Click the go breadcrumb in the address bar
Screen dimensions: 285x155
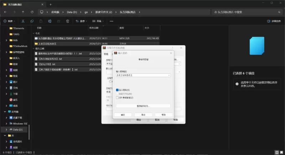tap(86, 12)
